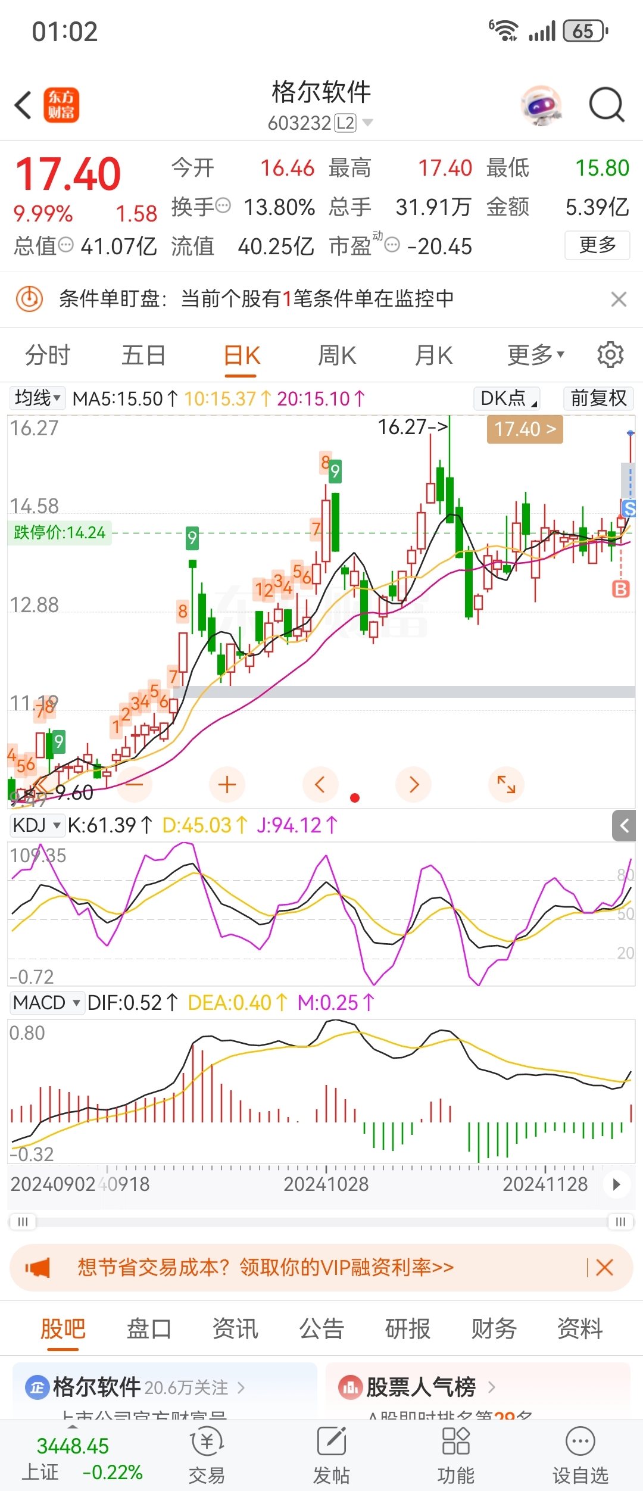Tap the 市盈 info bubble icon

tap(392, 245)
